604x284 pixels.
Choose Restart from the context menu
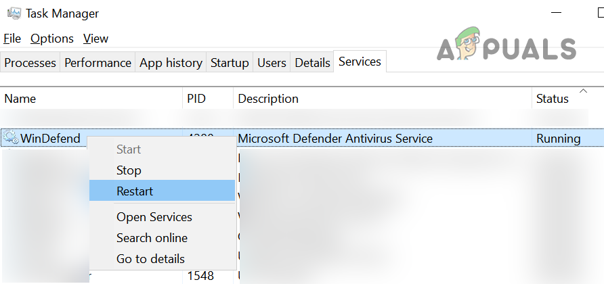(x=135, y=191)
